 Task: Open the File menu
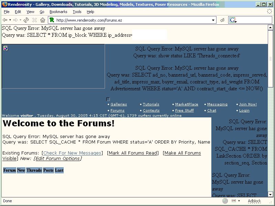pyautogui.click(x=7, y=12)
